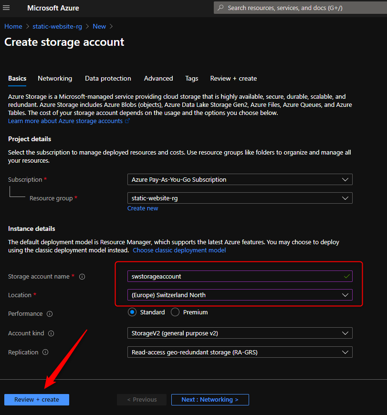Image resolution: width=387 pixels, height=415 pixels.
Task: Select the Premium performance option
Action: pos(175,312)
